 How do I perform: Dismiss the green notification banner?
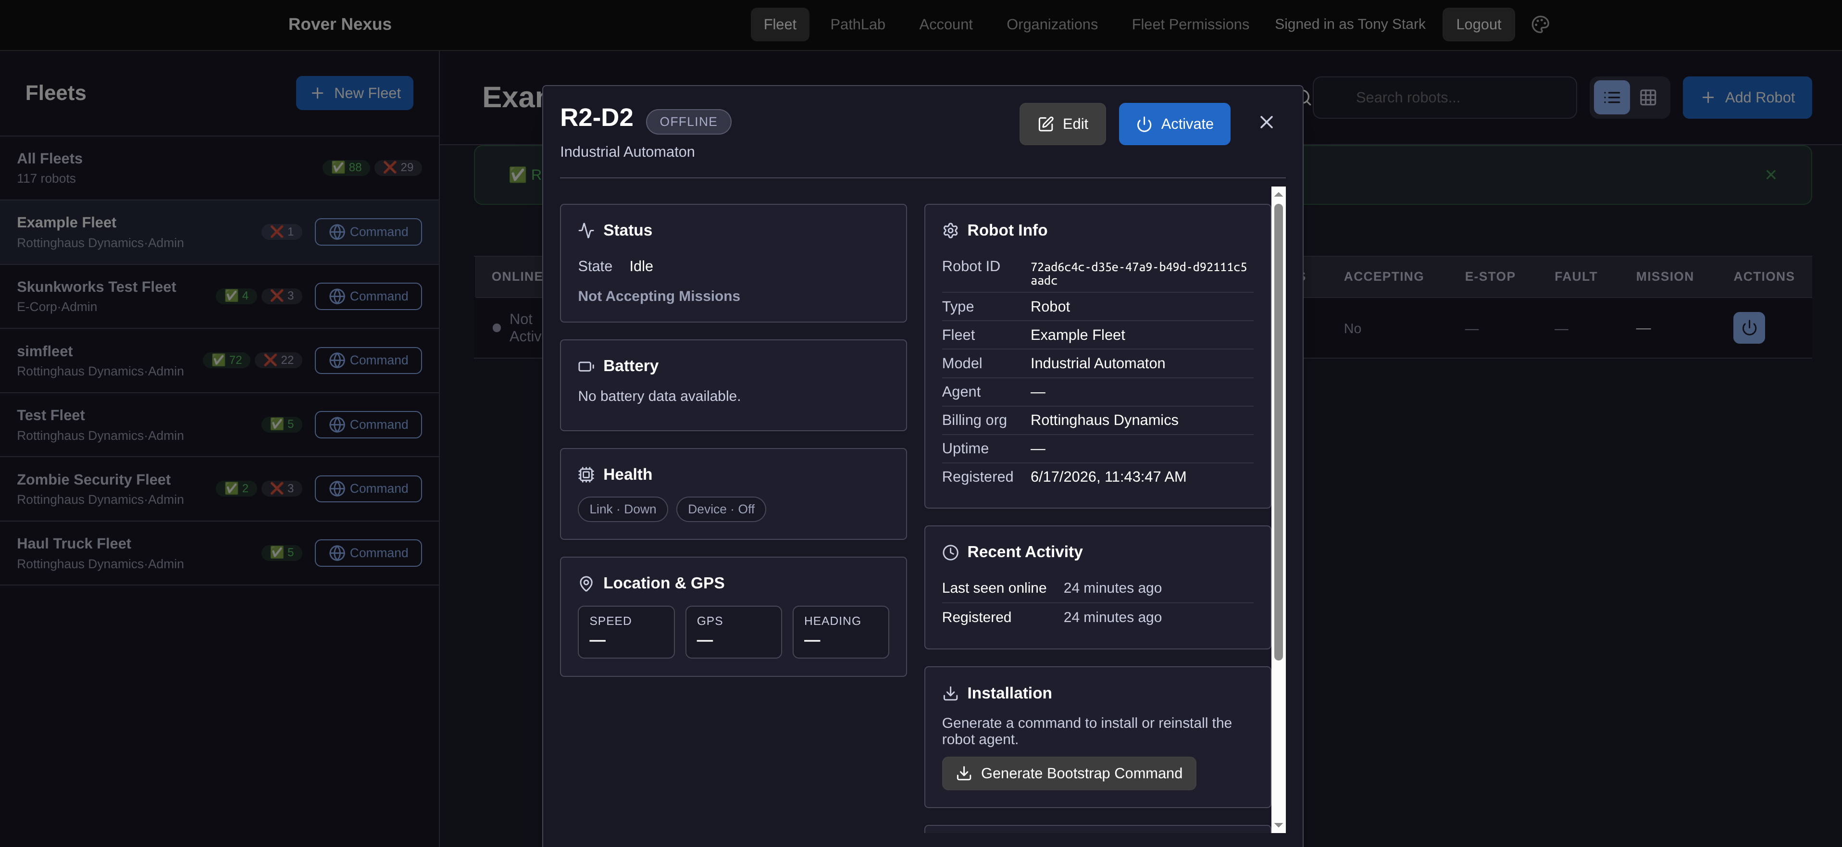coord(1770,174)
